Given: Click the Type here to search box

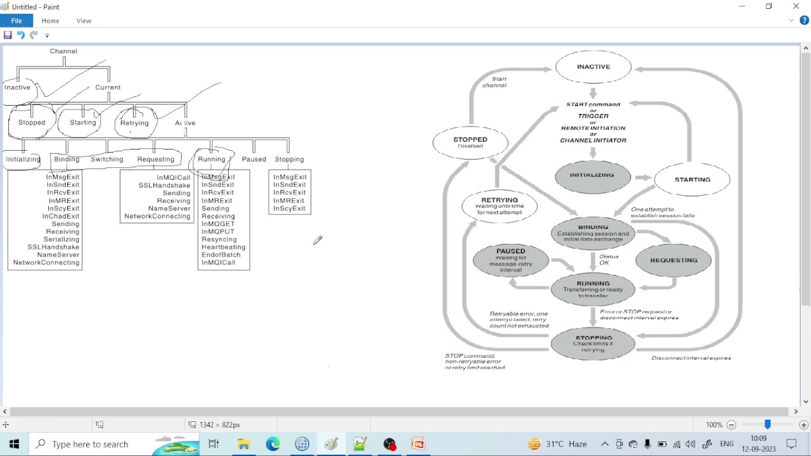Looking at the screenshot, I should tap(114, 444).
